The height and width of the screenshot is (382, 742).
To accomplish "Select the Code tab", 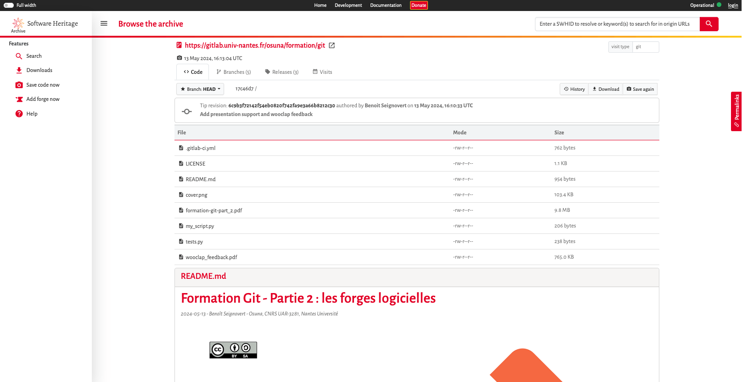I will tap(193, 72).
